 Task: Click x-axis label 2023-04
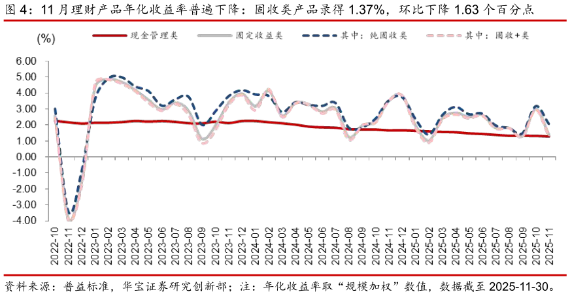(135, 246)
